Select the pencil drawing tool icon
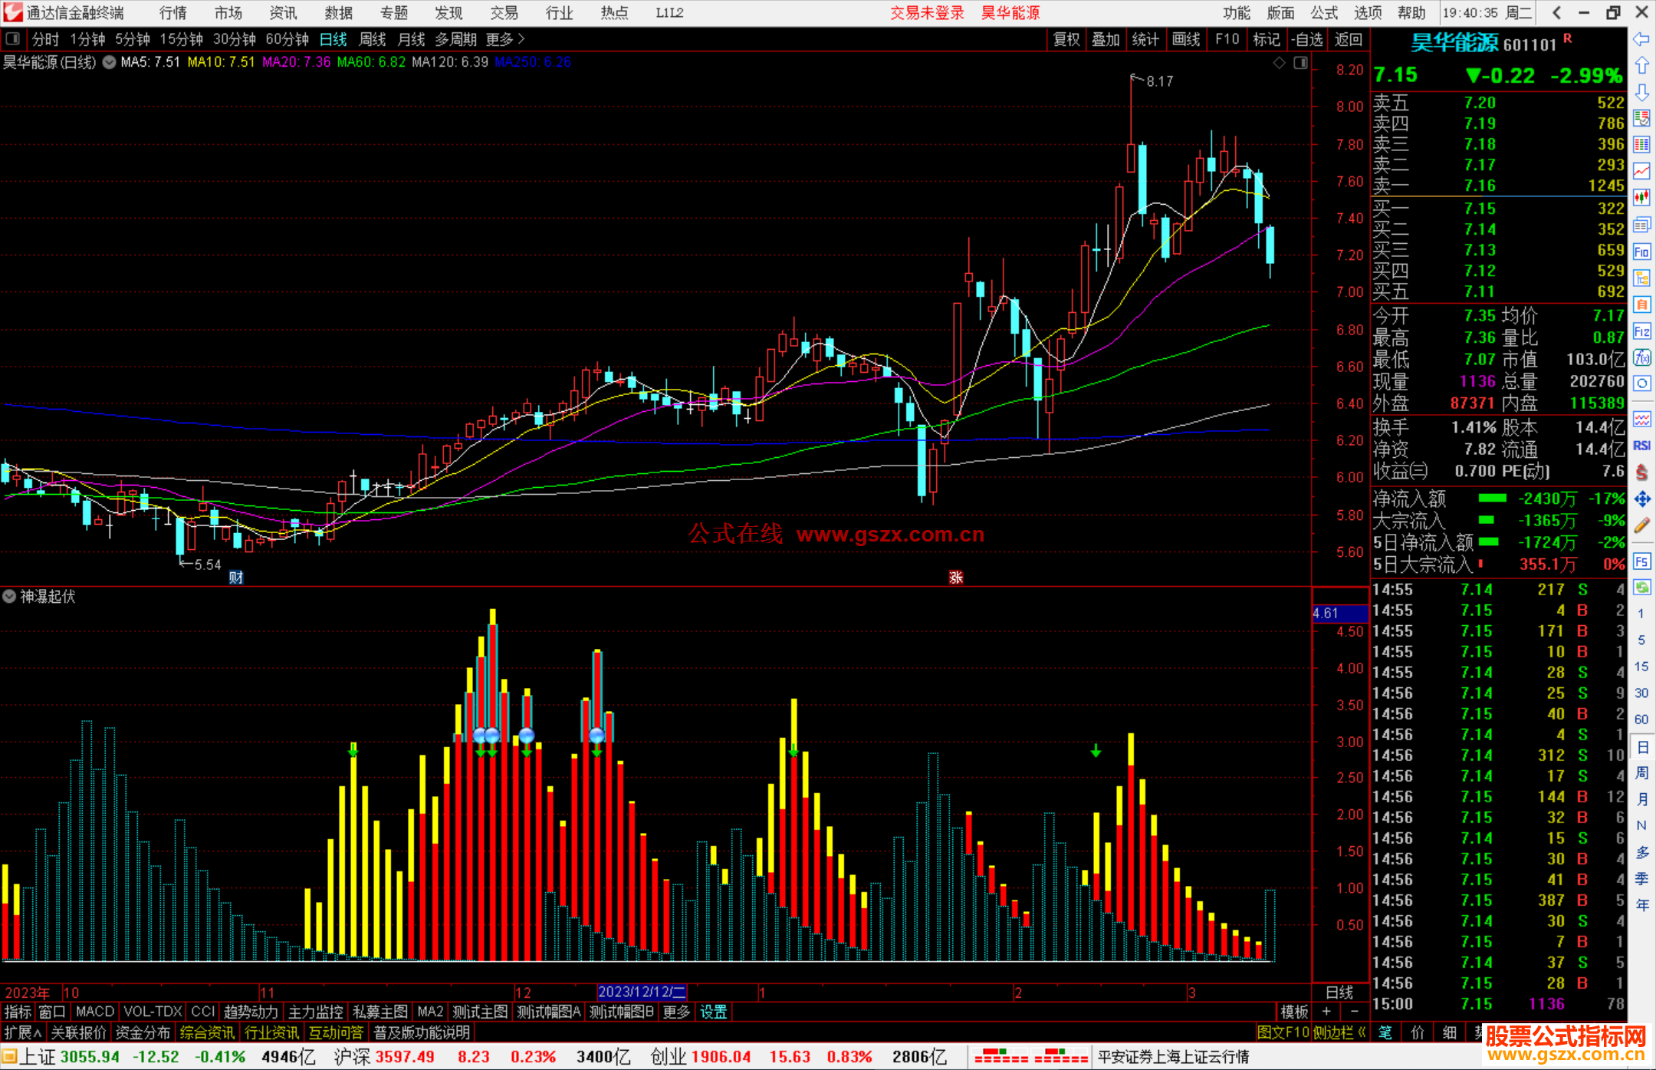This screenshot has width=1656, height=1070. tap(1641, 526)
